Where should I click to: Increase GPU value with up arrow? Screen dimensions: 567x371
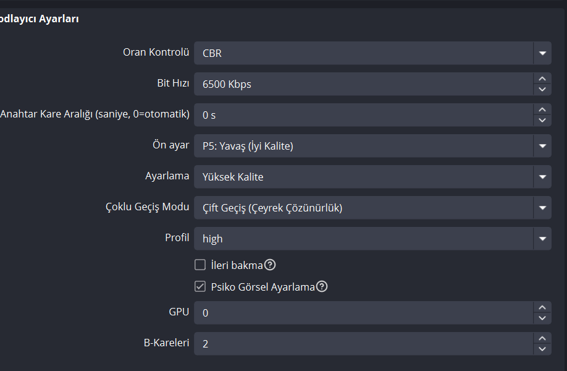tap(542, 307)
